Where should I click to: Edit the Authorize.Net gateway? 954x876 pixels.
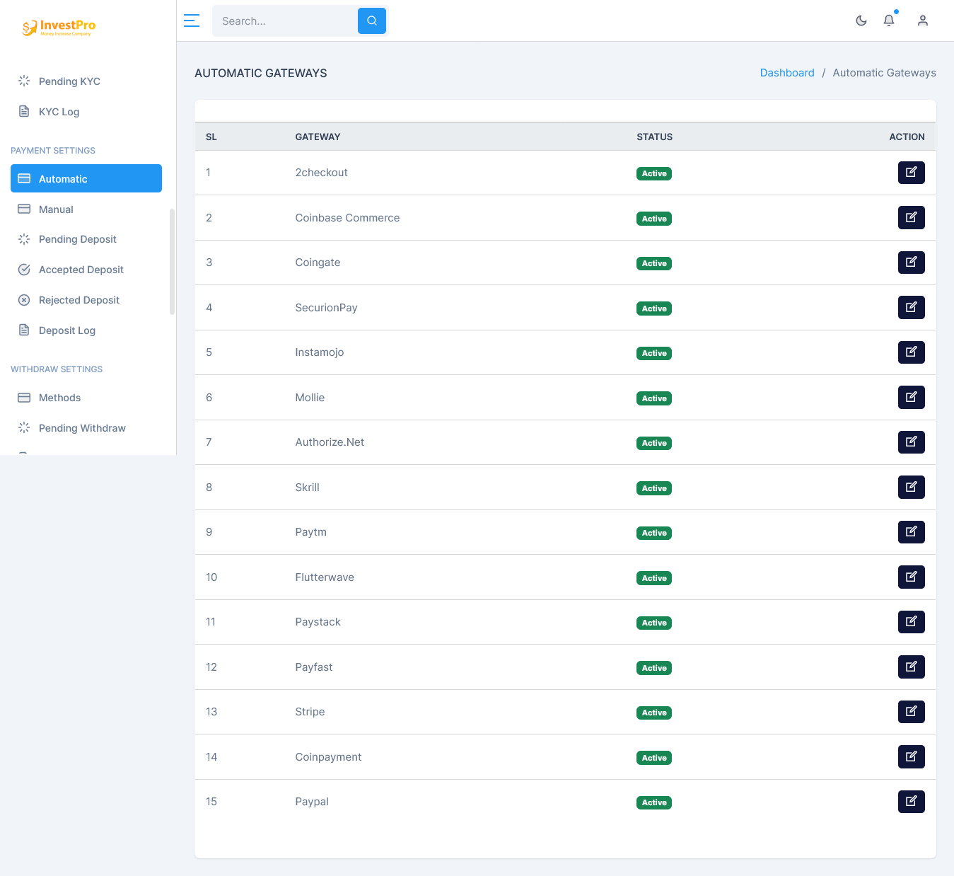click(912, 442)
